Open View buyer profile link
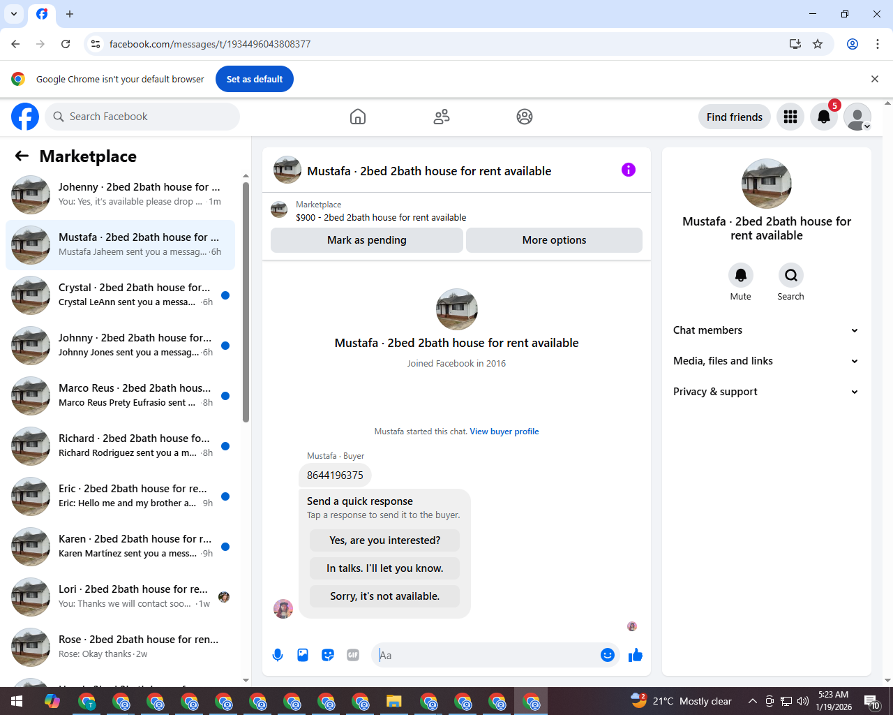 pyautogui.click(x=504, y=432)
